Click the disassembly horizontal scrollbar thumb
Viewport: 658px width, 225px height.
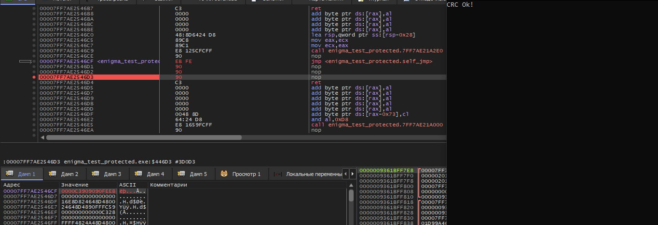tap(144, 137)
